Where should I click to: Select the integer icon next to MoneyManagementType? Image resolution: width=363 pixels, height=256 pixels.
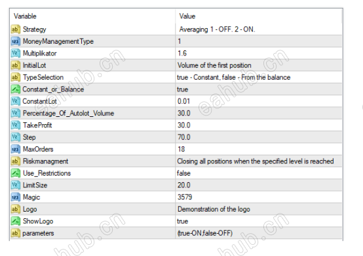(x=15, y=41)
